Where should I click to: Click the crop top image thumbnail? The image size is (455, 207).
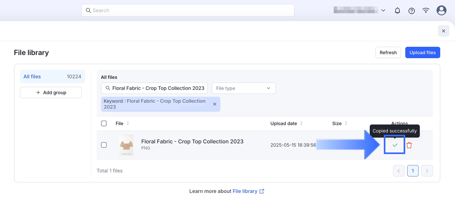(126, 145)
